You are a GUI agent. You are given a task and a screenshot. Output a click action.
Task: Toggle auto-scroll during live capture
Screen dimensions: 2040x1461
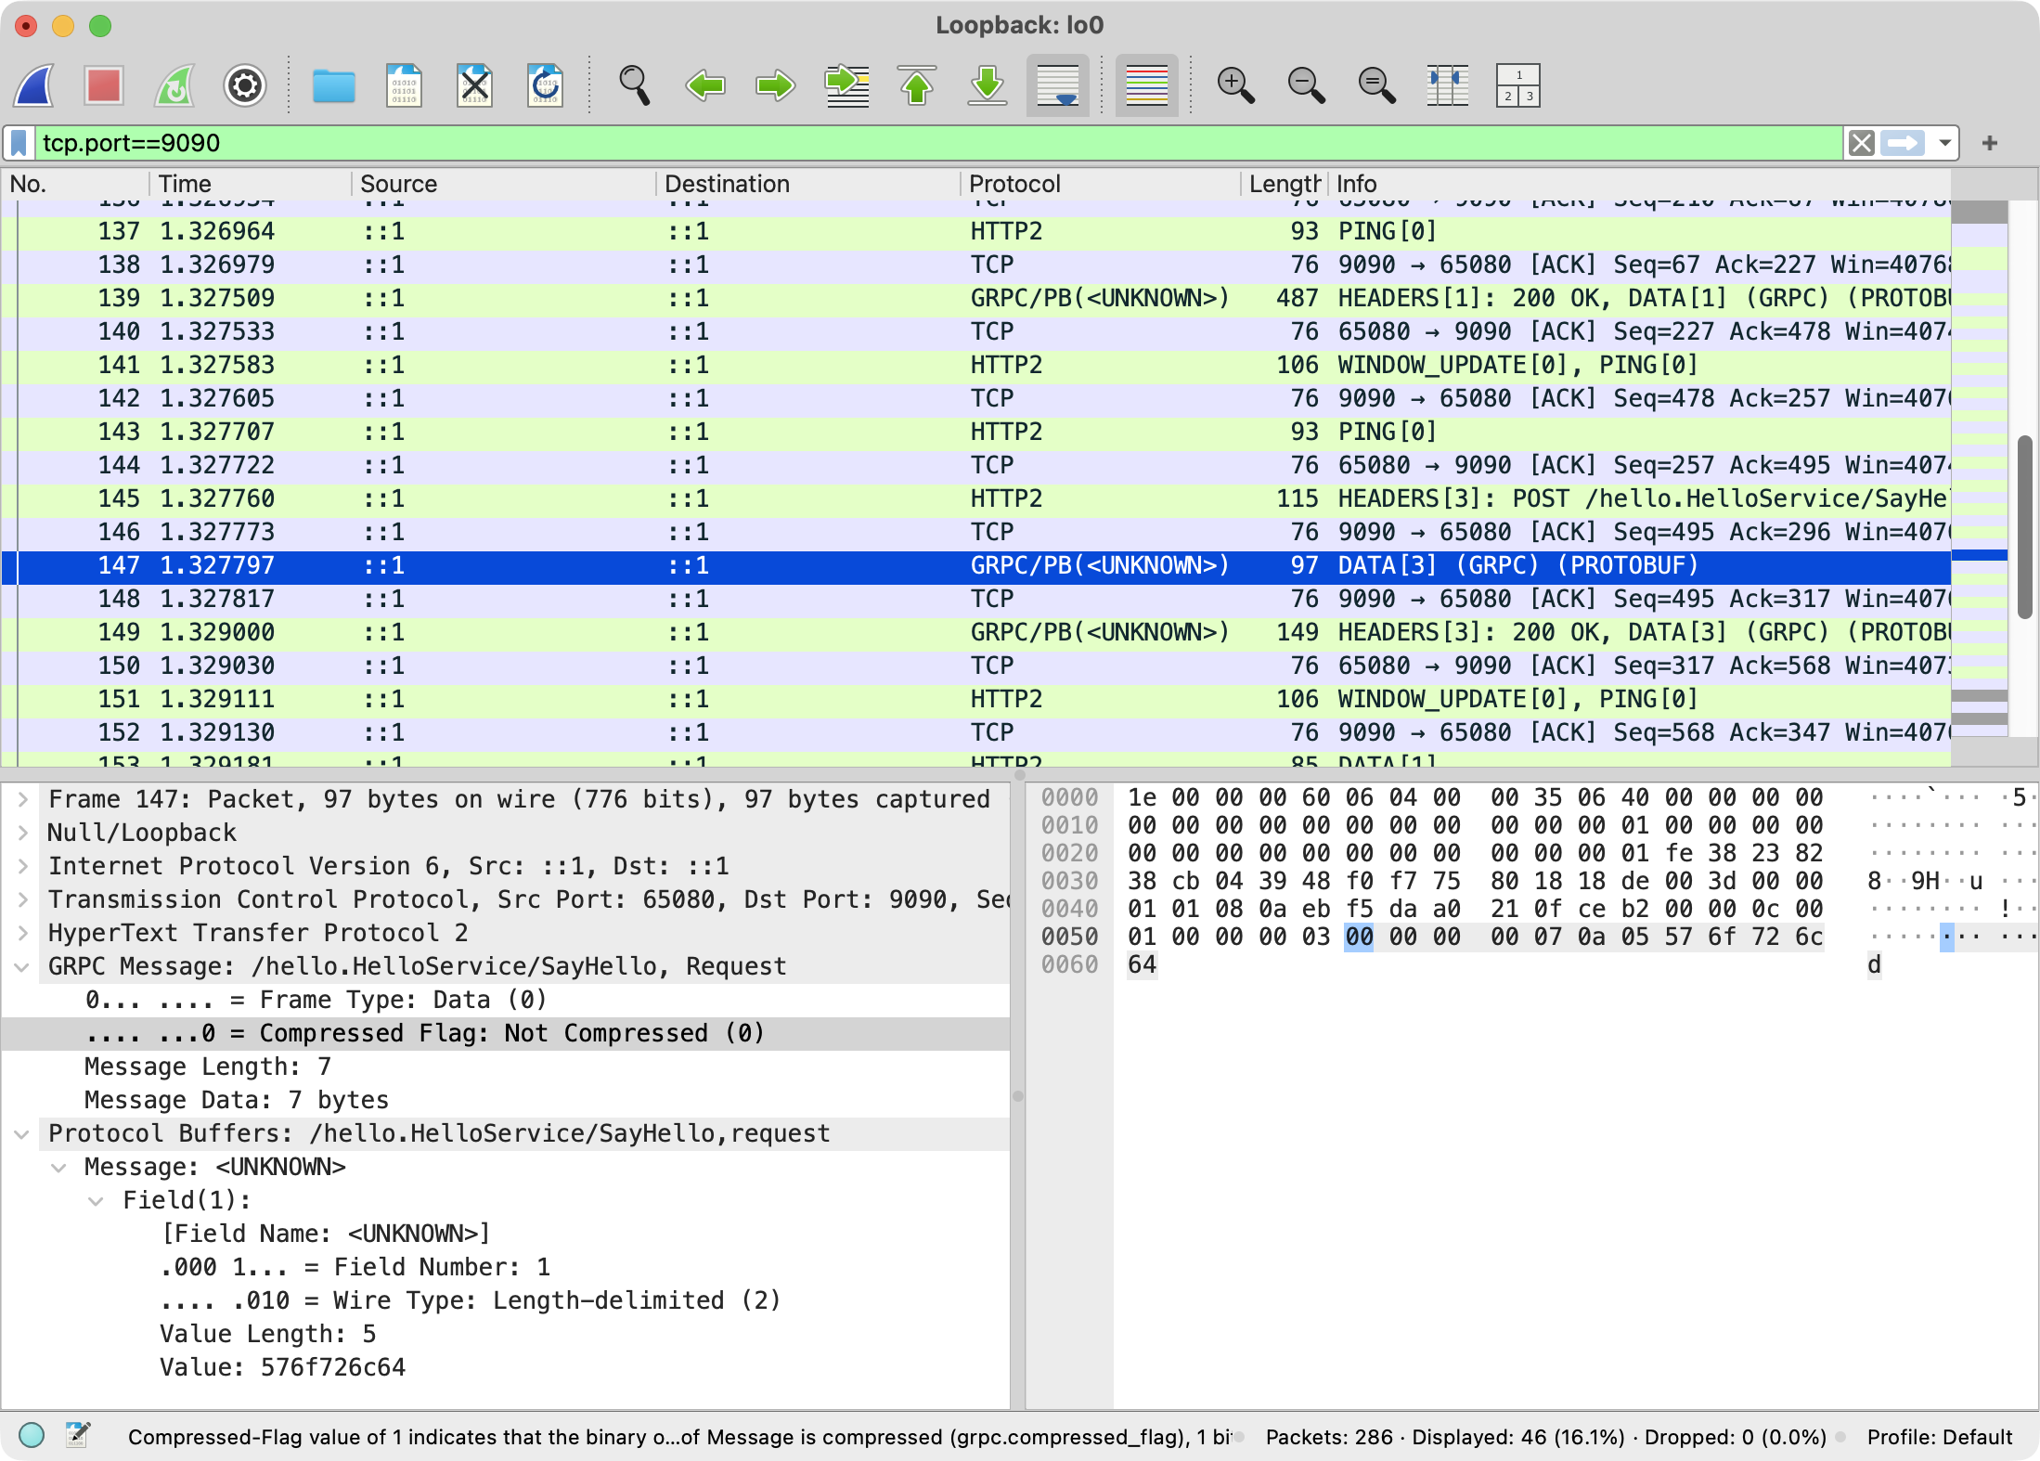1057,86
